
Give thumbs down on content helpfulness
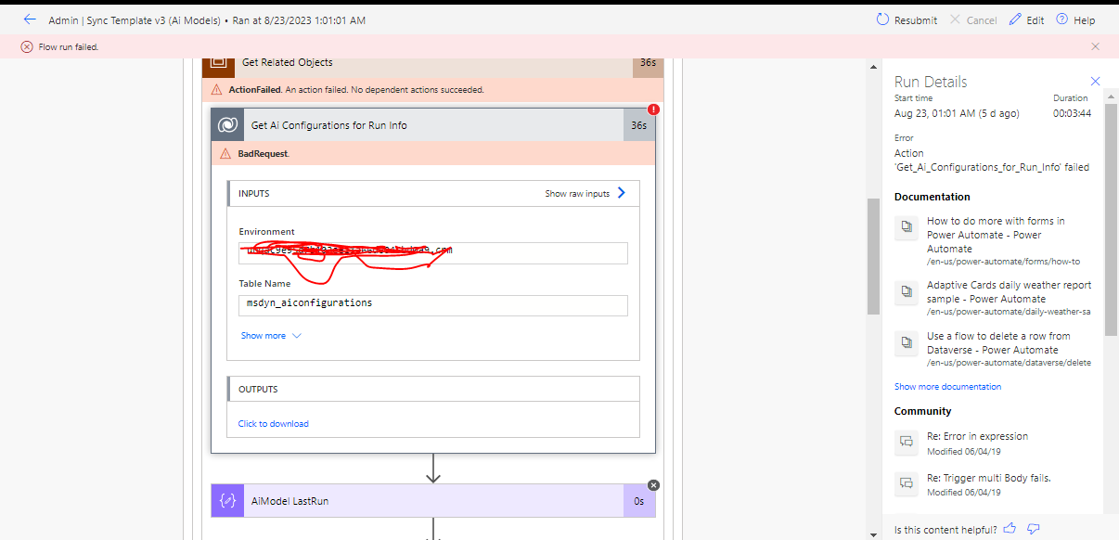click(1033, 528)
